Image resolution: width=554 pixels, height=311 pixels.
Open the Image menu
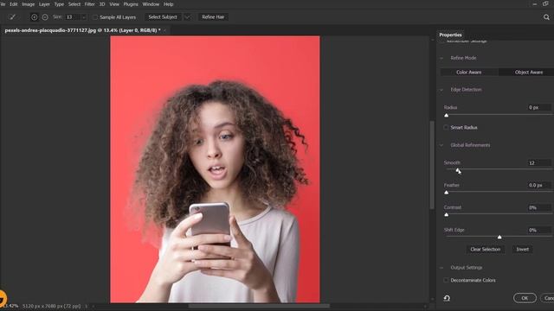(x=29, y=4)
